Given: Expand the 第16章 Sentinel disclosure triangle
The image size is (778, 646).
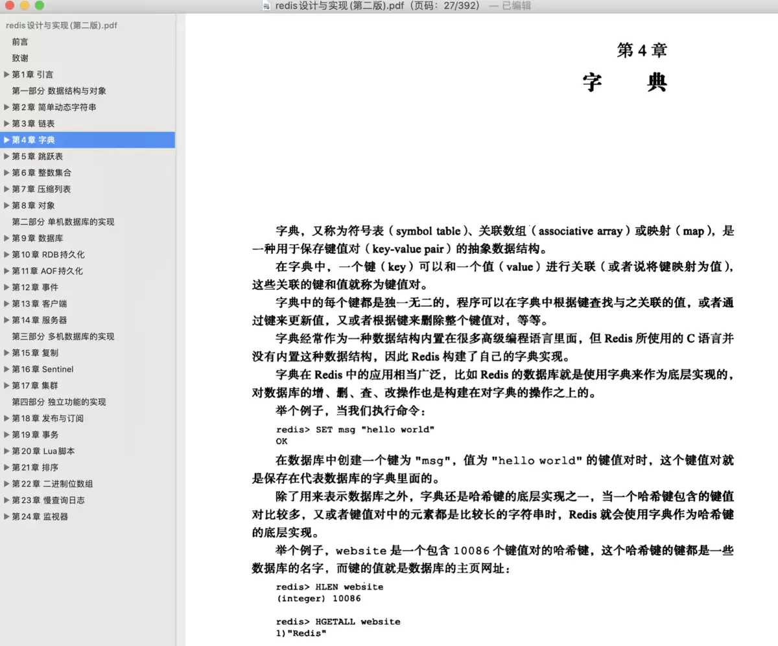Looking at the screenshot, I should click(x=6, y=369).
